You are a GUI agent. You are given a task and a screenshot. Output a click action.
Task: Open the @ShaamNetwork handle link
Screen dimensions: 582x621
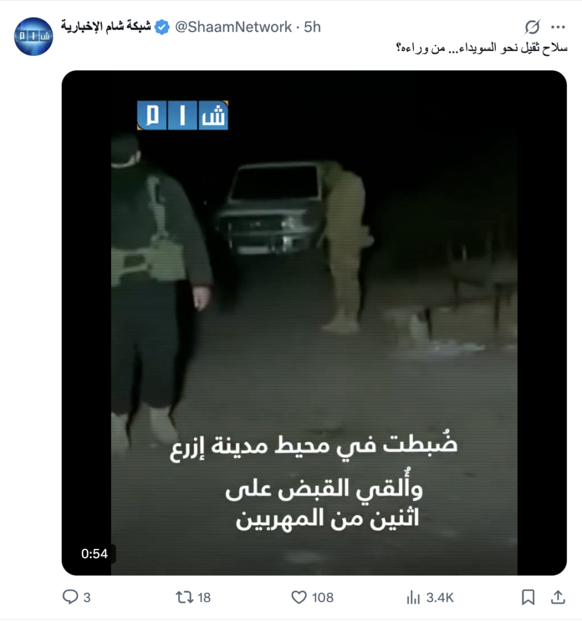point(233,27)
